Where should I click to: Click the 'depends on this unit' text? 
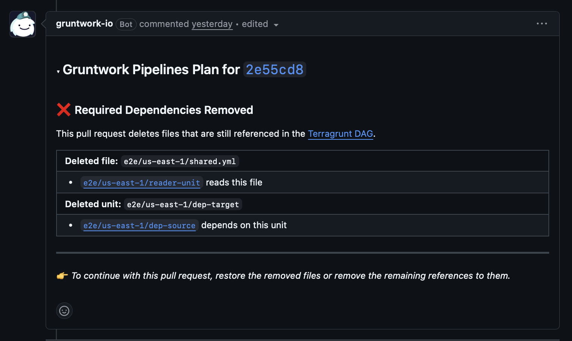tap(244, 225)
